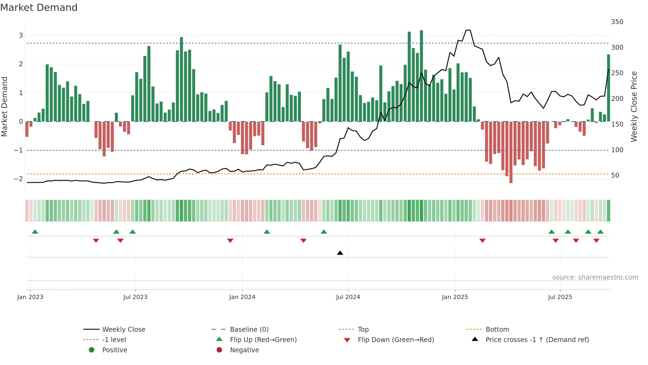Click the -1 level legend entry
The width and height of the screenshot is (648, 365).
[105, 340]
